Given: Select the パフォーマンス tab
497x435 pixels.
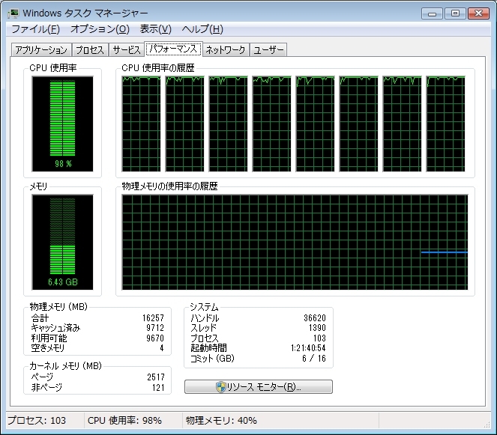Looking at the screenshot, I should pyautogui.click(x=173, y=49).
